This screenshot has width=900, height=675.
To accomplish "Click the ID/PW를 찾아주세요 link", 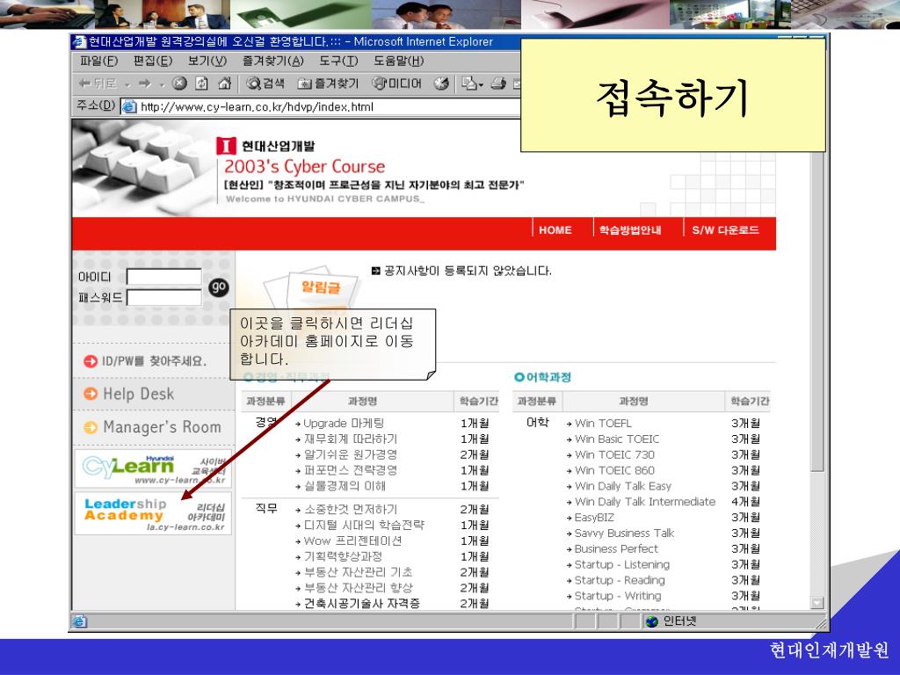I will tap(145, 361).
